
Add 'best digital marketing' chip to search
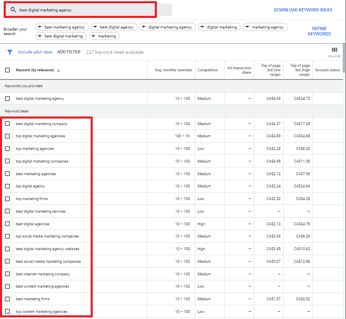(61, 36)
